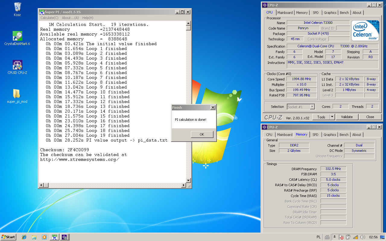Open About tab in bottom CPU-Z

pos(356,135)
